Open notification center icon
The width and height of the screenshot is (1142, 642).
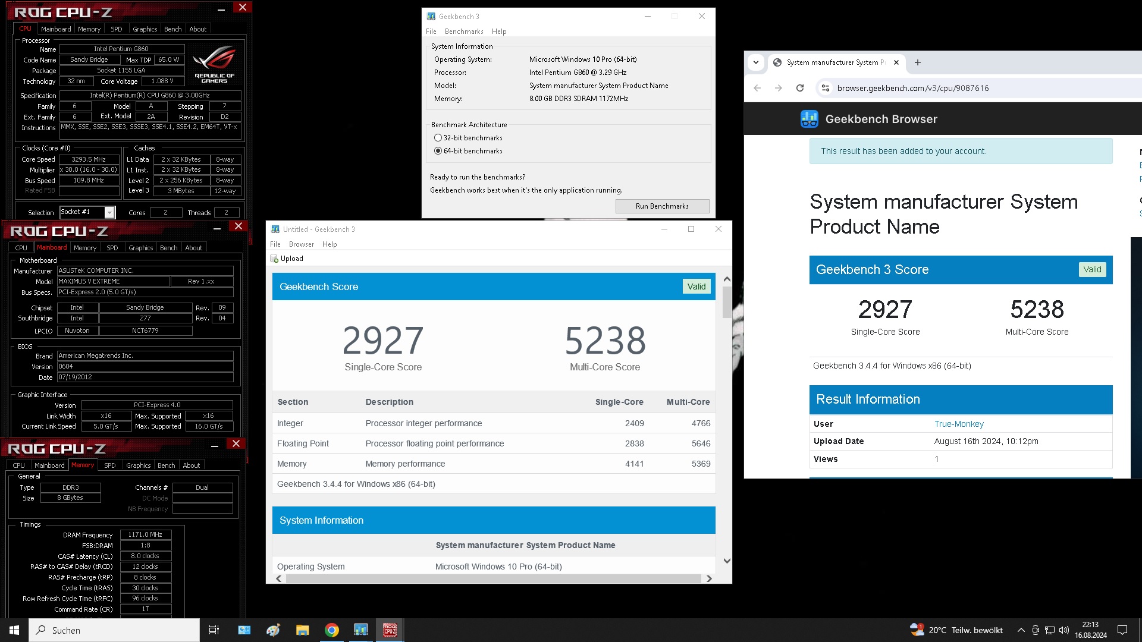tap(1122, 630)
